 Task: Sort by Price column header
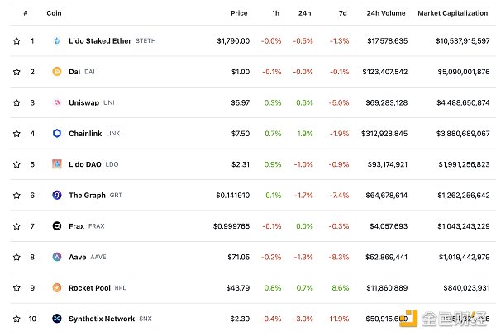point(239,13)
